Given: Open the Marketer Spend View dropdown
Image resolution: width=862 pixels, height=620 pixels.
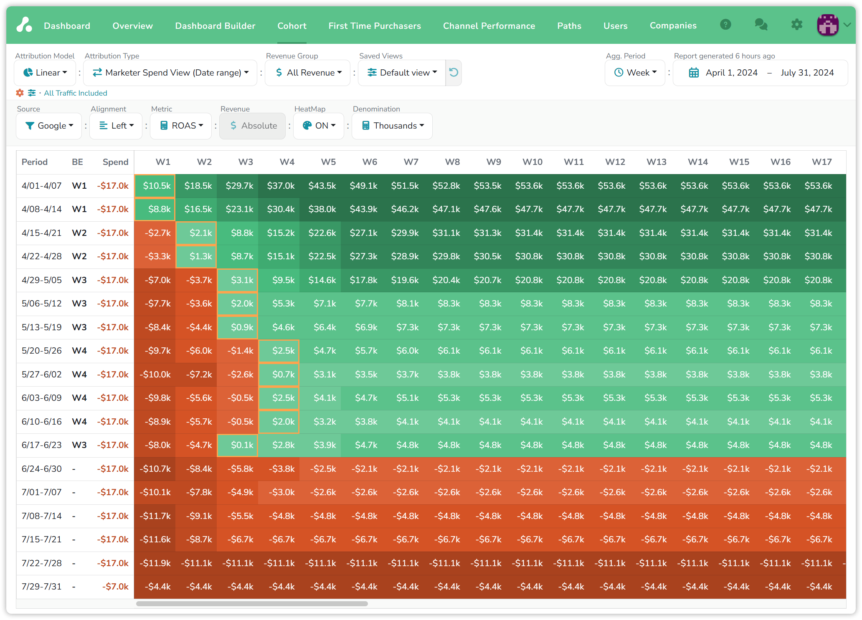Looking at the screenshot, I should (170, 73).
